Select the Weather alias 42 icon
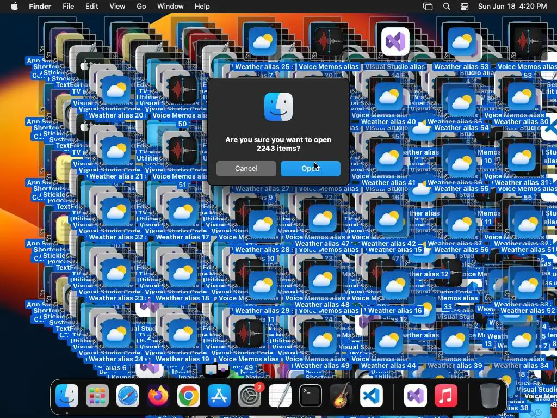The width and height of the screenshot is (557, 418). 388,219
